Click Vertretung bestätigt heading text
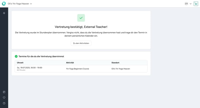200x108 pixels. pos(81,27)
